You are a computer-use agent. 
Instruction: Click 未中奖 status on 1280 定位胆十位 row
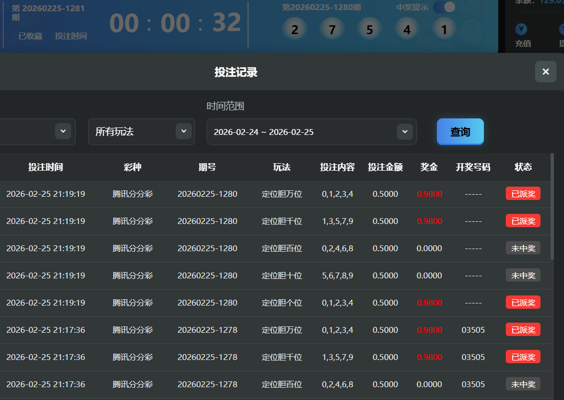coord(523,275)
